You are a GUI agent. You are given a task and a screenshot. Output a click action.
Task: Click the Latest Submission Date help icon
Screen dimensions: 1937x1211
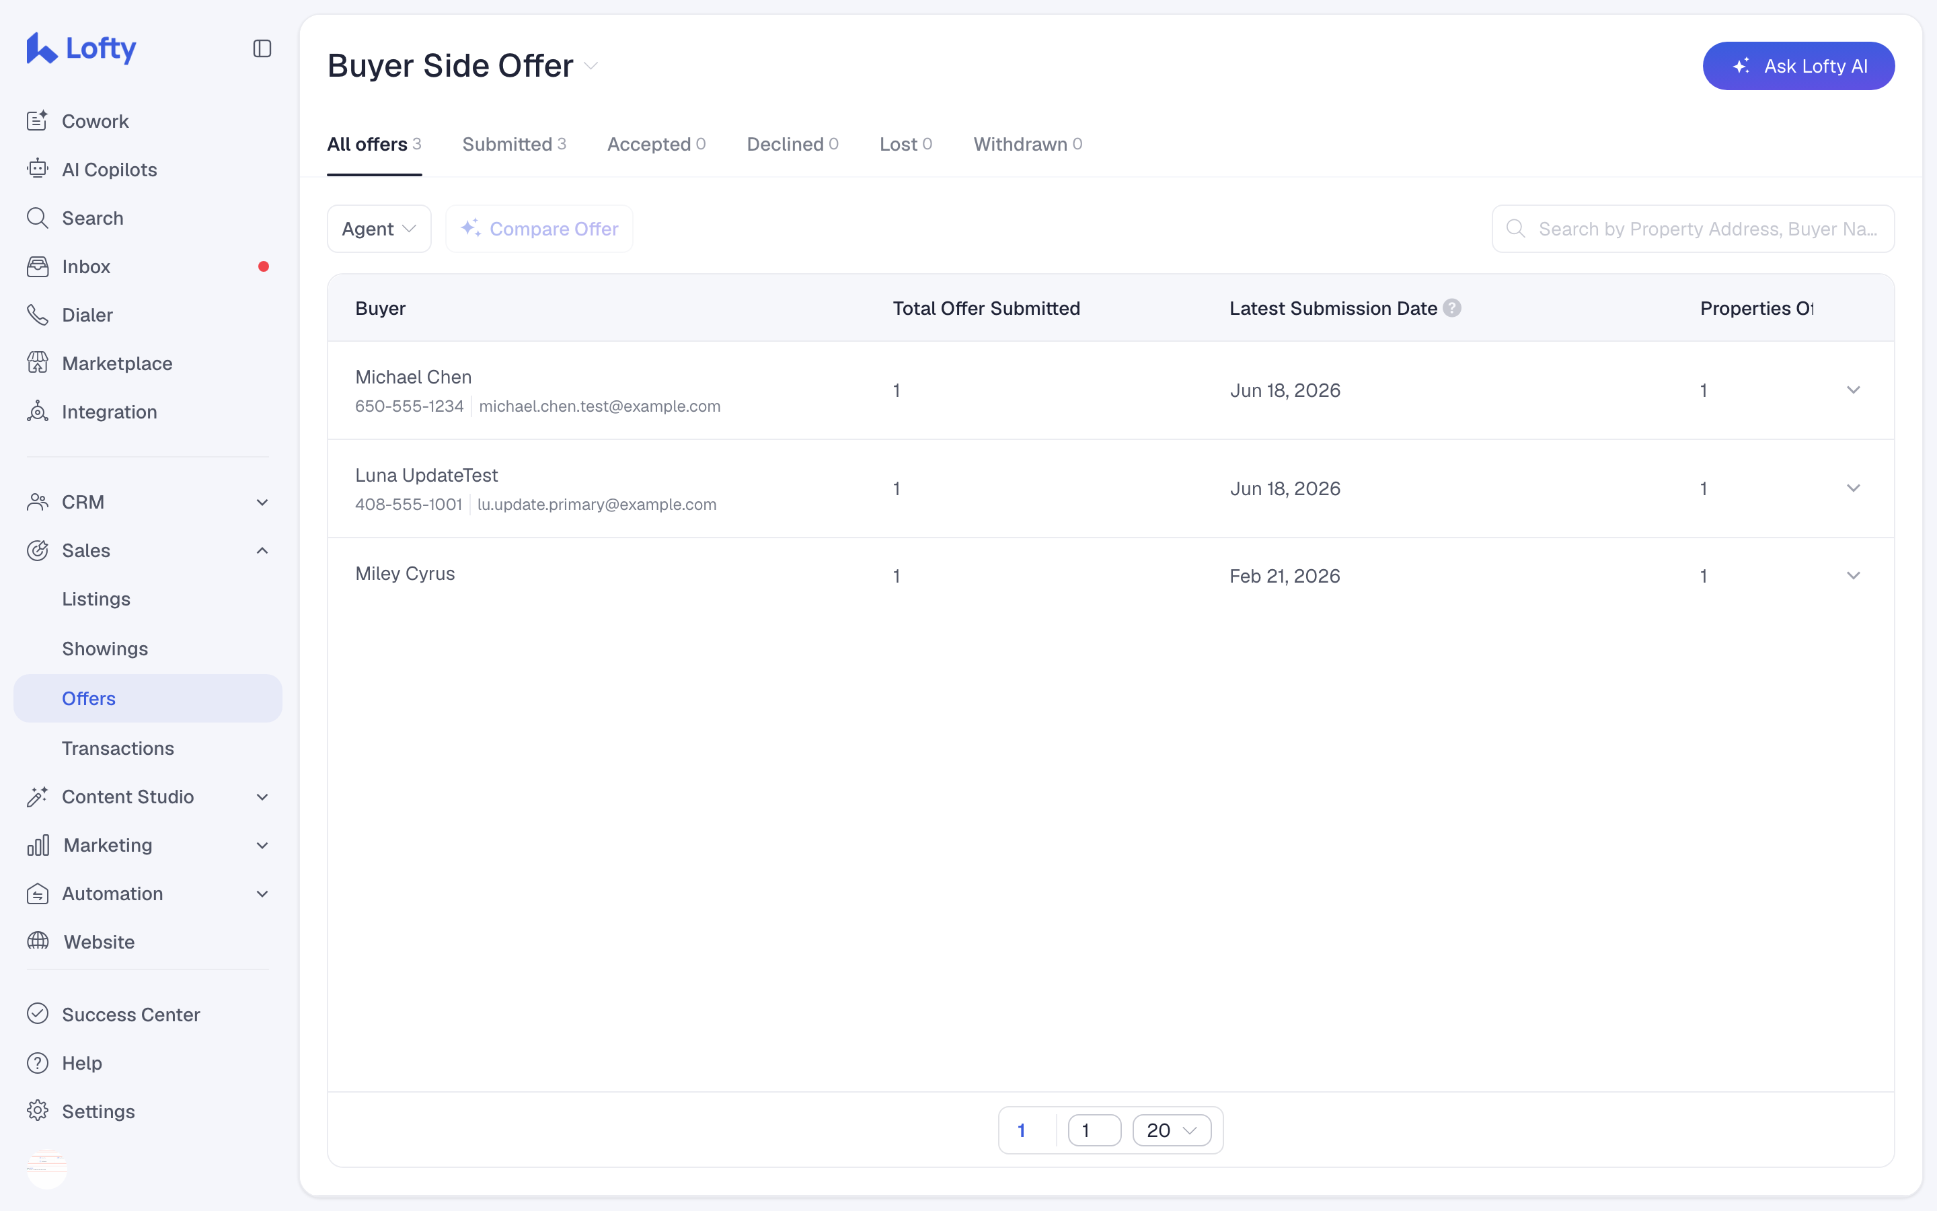coord(1452,308)
